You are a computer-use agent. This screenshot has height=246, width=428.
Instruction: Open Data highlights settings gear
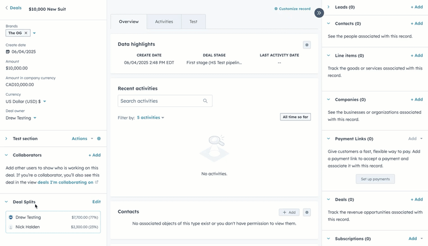(307, 45)
